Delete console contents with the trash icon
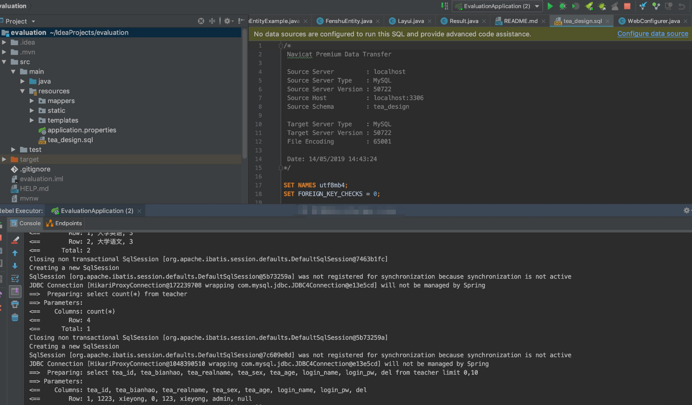 pos(15,317)
